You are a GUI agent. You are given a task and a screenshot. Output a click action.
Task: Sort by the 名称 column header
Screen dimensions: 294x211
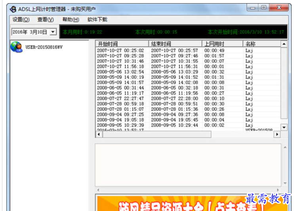(x=262, y=44)
